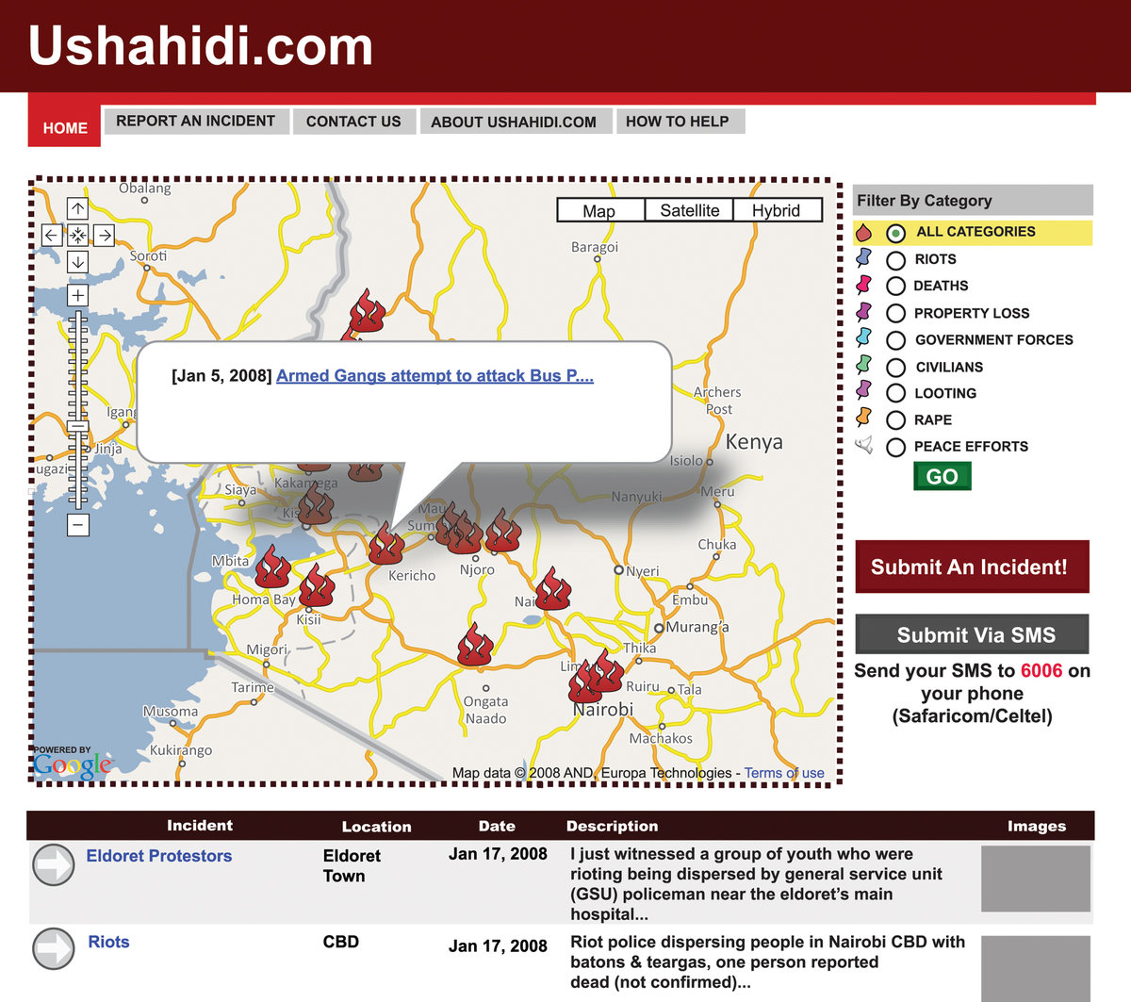Go to the Home tab
This screenshot has height=1002, width=1131.
click(65, 123)
